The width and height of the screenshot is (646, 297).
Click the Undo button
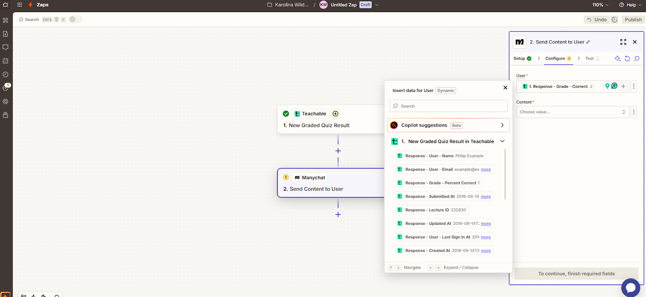click(597, 19)
